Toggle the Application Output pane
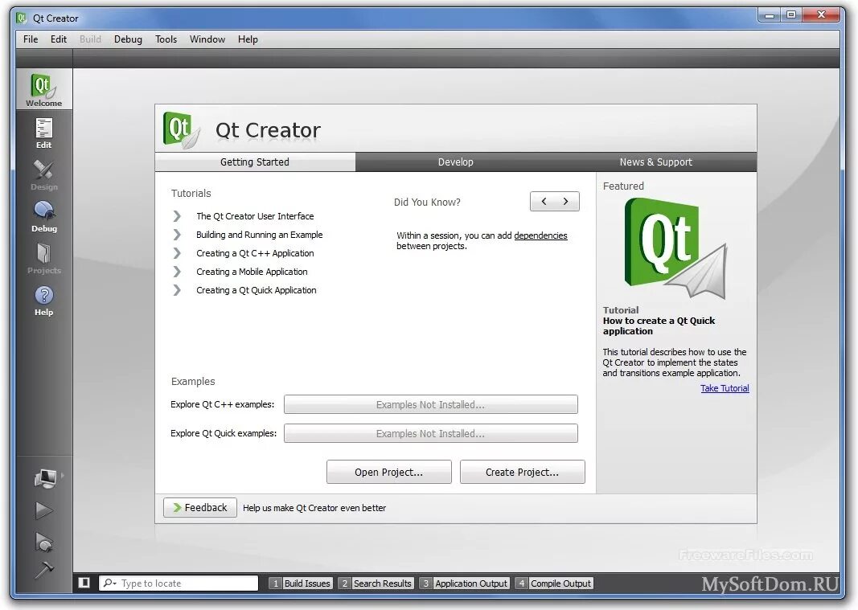This screenshot has height=610, width=858. (x=465, y=583)
